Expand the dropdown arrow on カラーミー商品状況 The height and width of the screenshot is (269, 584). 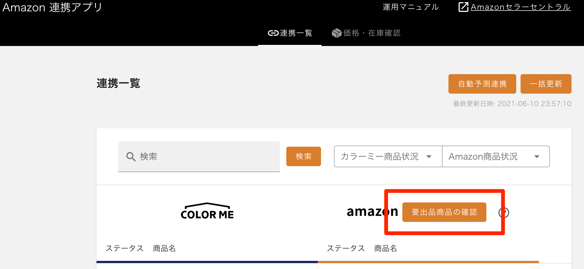pyautogui.click(x=429, y=156)
